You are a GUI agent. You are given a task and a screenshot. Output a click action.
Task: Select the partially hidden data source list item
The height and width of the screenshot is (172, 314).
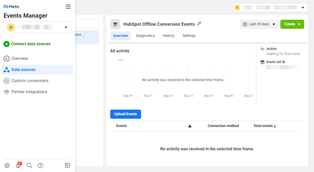pyautogui.click(x=87, y=37)
